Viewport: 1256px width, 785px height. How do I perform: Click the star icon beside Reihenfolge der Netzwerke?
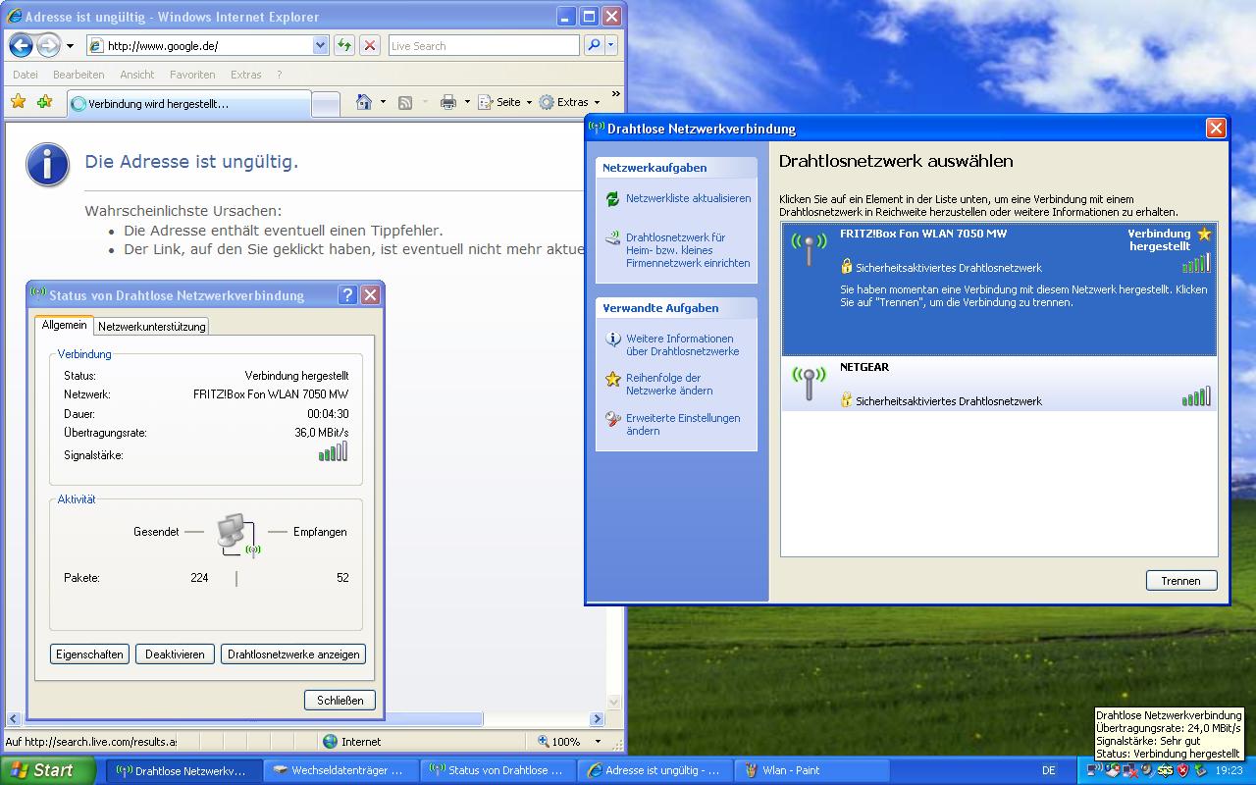tap(613, 379)
